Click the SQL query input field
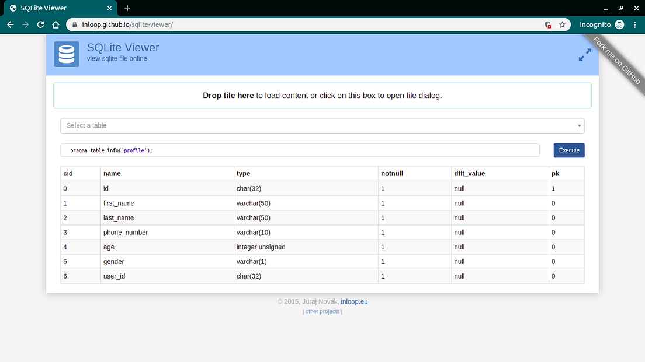645x362 pixels. [292, 150]
